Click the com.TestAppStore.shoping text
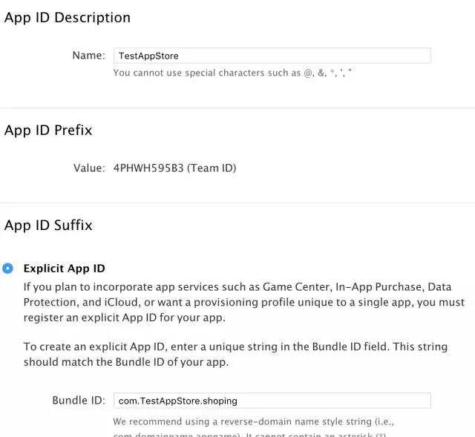The height and width of the screenshot is (437, 475). (178, 401)
